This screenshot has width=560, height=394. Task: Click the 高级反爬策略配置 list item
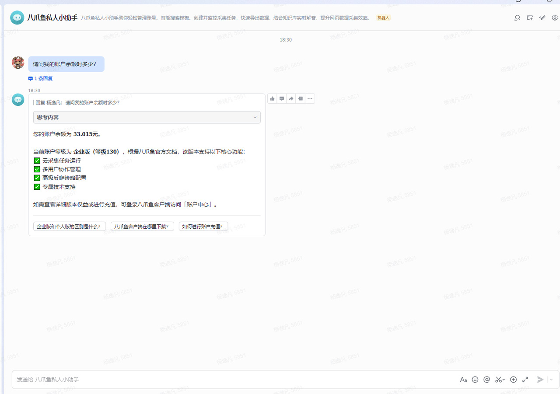60,178
